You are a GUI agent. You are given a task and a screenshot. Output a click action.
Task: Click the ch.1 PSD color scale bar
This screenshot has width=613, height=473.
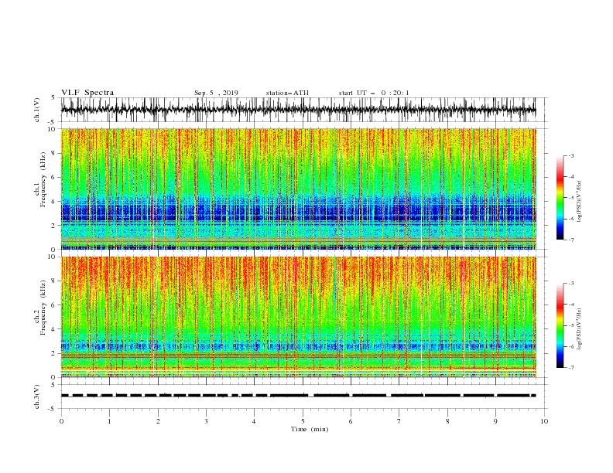click(x=560, y=197)
